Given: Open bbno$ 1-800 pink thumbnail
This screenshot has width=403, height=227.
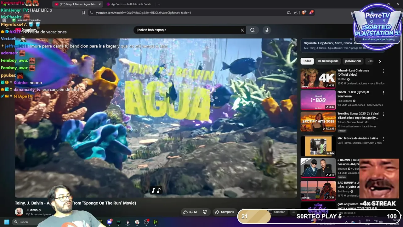Looking at the screenshot, I should pos(318,100).
